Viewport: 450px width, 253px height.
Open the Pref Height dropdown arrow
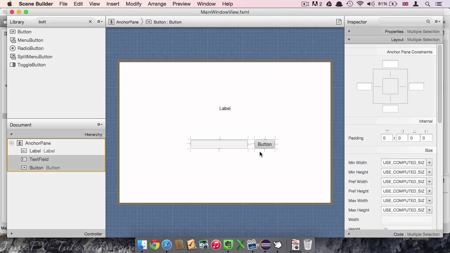point(429,191)
